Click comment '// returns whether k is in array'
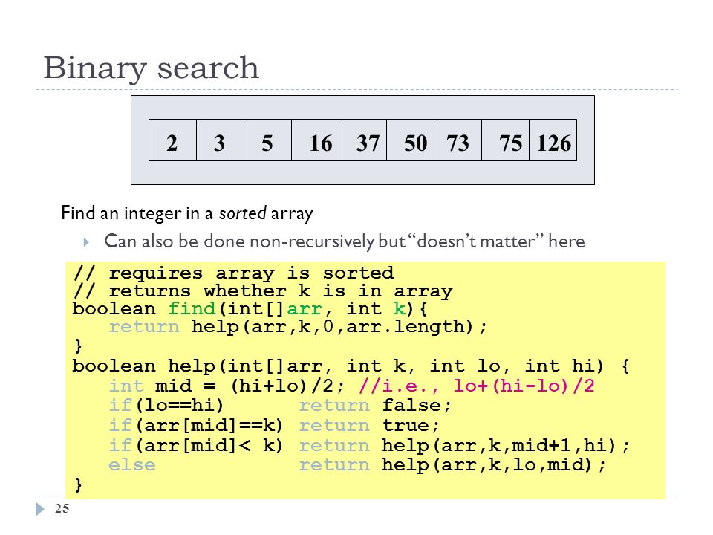The image size is (713, 535). pos(263,291)
